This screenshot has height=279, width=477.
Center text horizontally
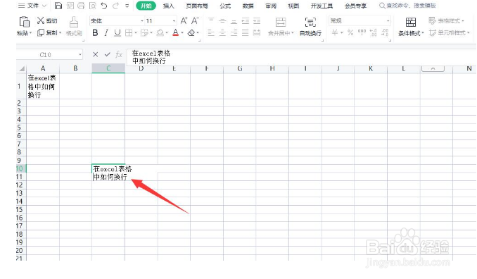222,32
